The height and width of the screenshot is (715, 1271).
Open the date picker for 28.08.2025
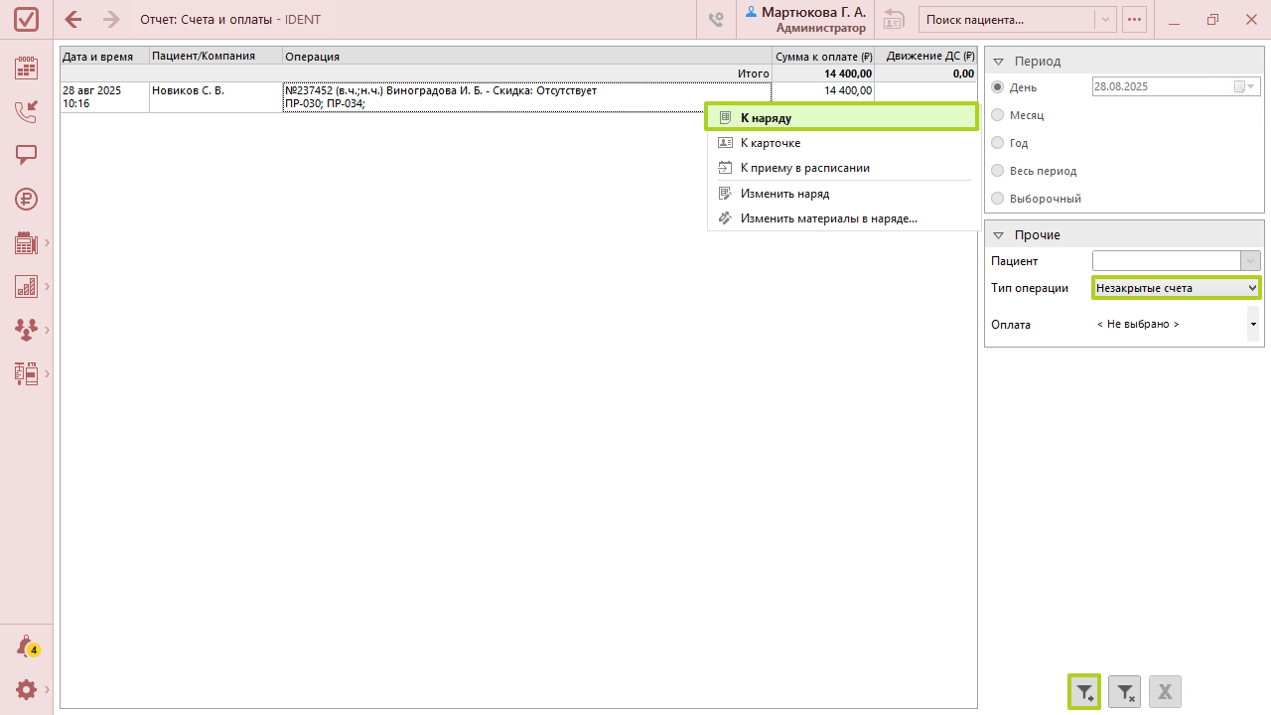(1244, 87)
